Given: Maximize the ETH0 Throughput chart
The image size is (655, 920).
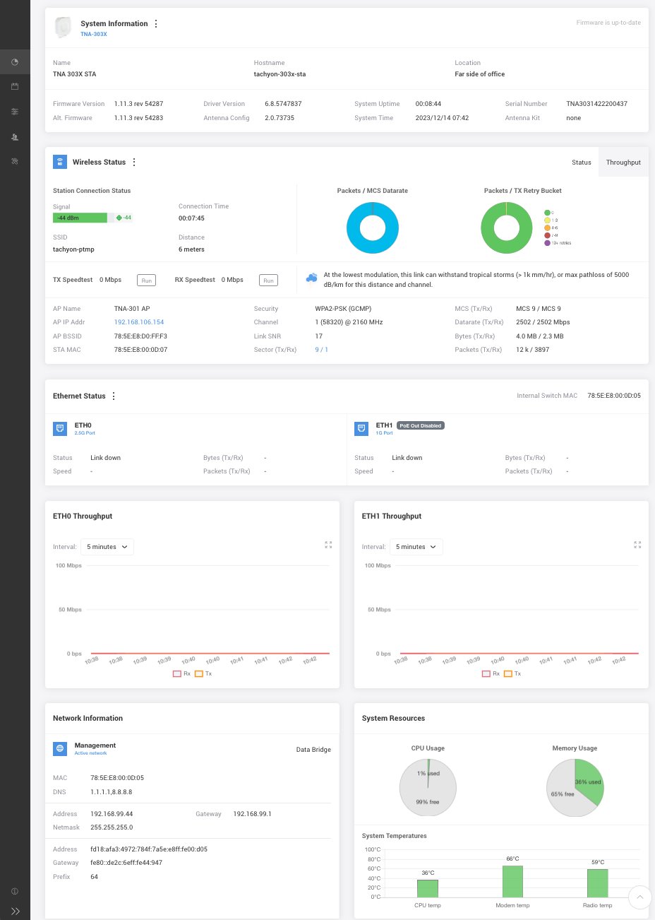Looking at the screenshot, I should point(328,545).
